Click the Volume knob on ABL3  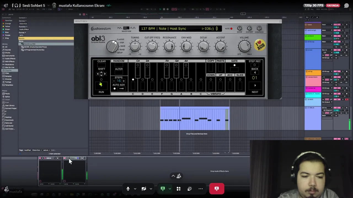pos(244,46)
